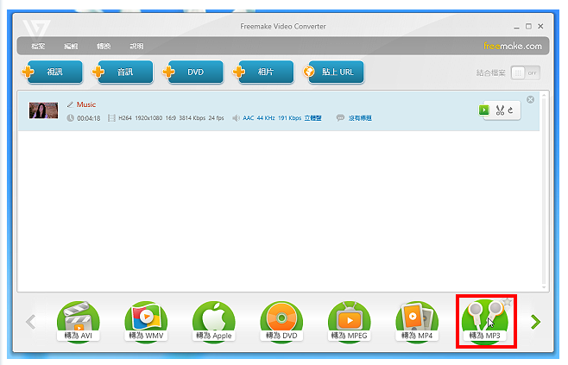This screenshot has height=365, width=568.
Task: Open the 轉換 (Convert) menu
Action: click(104, 46)
